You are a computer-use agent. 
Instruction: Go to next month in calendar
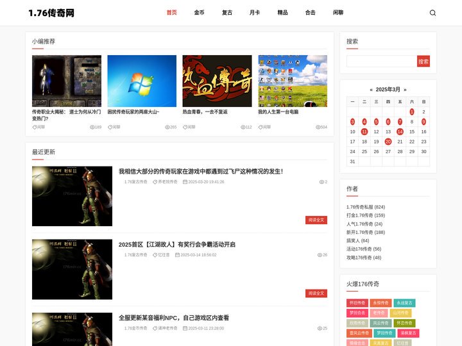click(405, 90)
